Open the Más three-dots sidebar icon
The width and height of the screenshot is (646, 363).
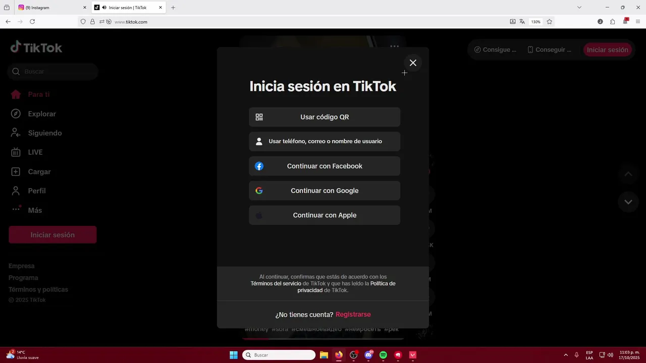click(16, 209)
